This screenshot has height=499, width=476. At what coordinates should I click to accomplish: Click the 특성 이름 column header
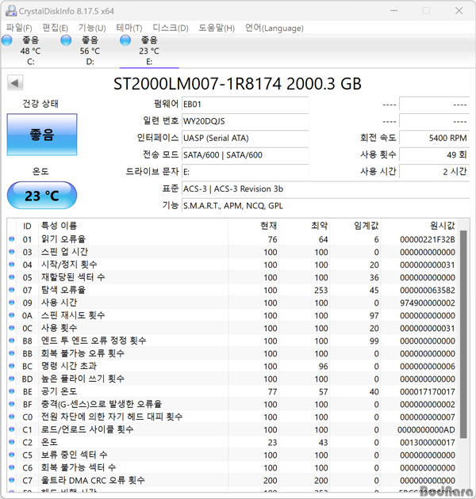tap(133, 226)
